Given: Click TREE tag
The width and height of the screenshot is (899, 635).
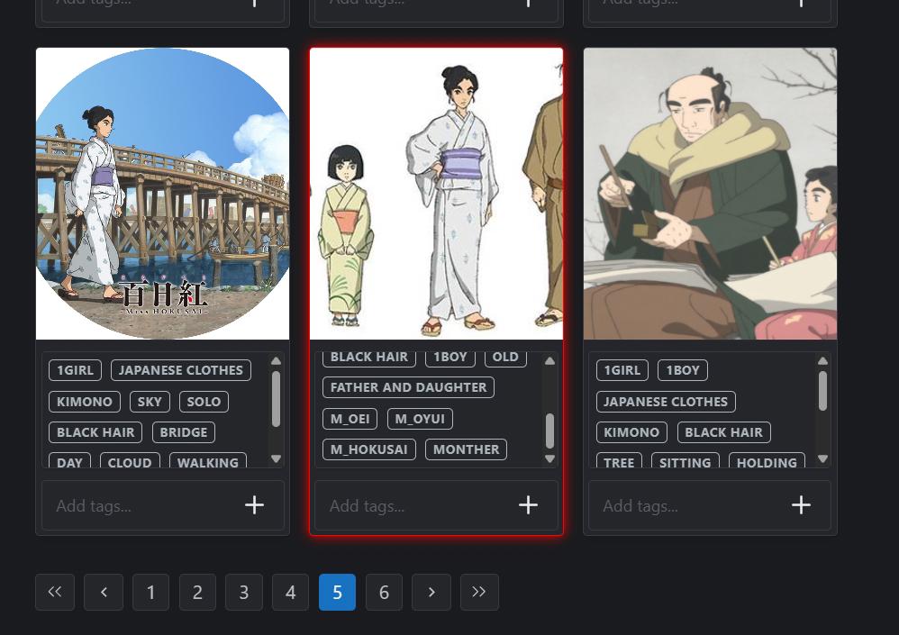Looking at the screenshot, I should pos(619,461).
